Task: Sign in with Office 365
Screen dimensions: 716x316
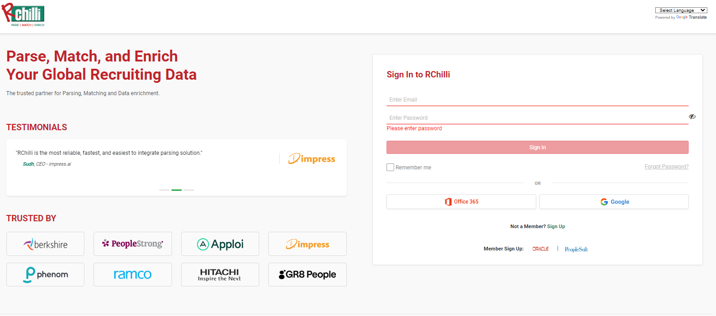Action: [461, 202]
